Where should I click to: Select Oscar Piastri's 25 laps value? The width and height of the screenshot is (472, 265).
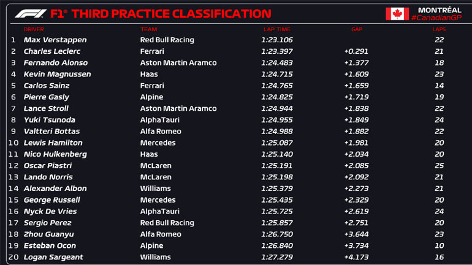(x=439, y=165)
